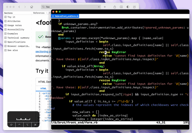Go back using the docs browser back chevron

pos(19,7)
